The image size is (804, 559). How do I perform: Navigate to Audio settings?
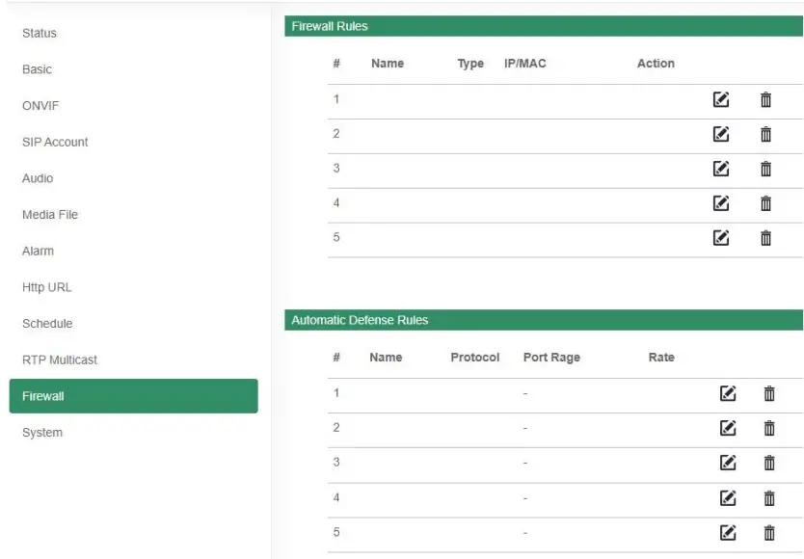point(38,178)
